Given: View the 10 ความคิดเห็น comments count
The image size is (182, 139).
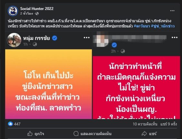Looking at the screenshot, I should 145,124.
